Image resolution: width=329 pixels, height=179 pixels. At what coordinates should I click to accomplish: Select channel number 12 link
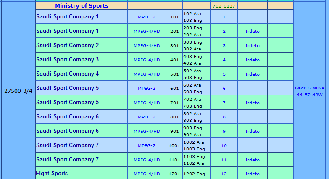point(224,174)
